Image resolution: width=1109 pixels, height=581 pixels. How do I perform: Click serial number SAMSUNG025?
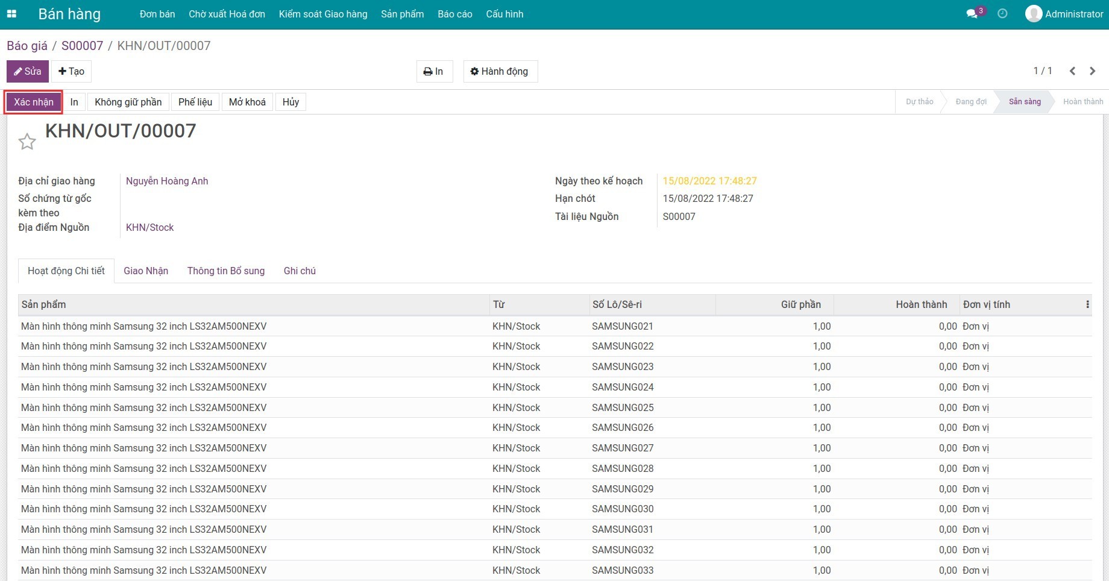click(623, 407)
